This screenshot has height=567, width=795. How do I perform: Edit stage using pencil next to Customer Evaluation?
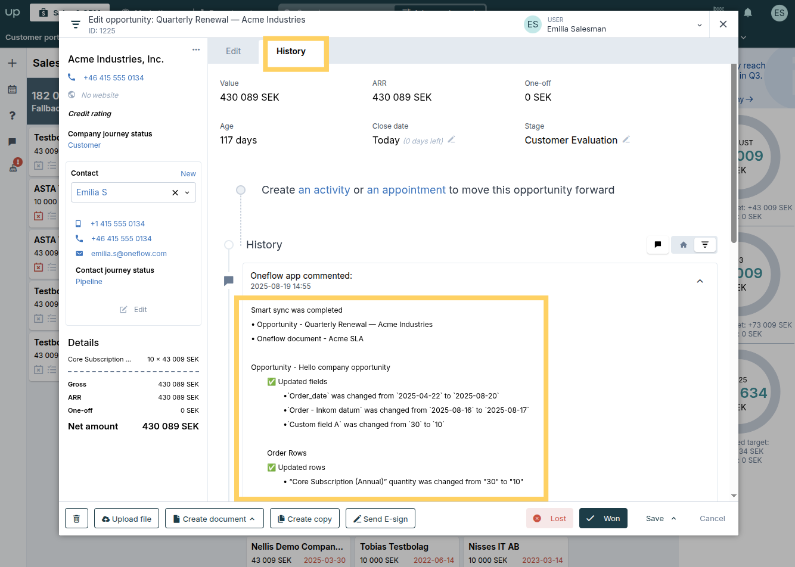(626, 139)
